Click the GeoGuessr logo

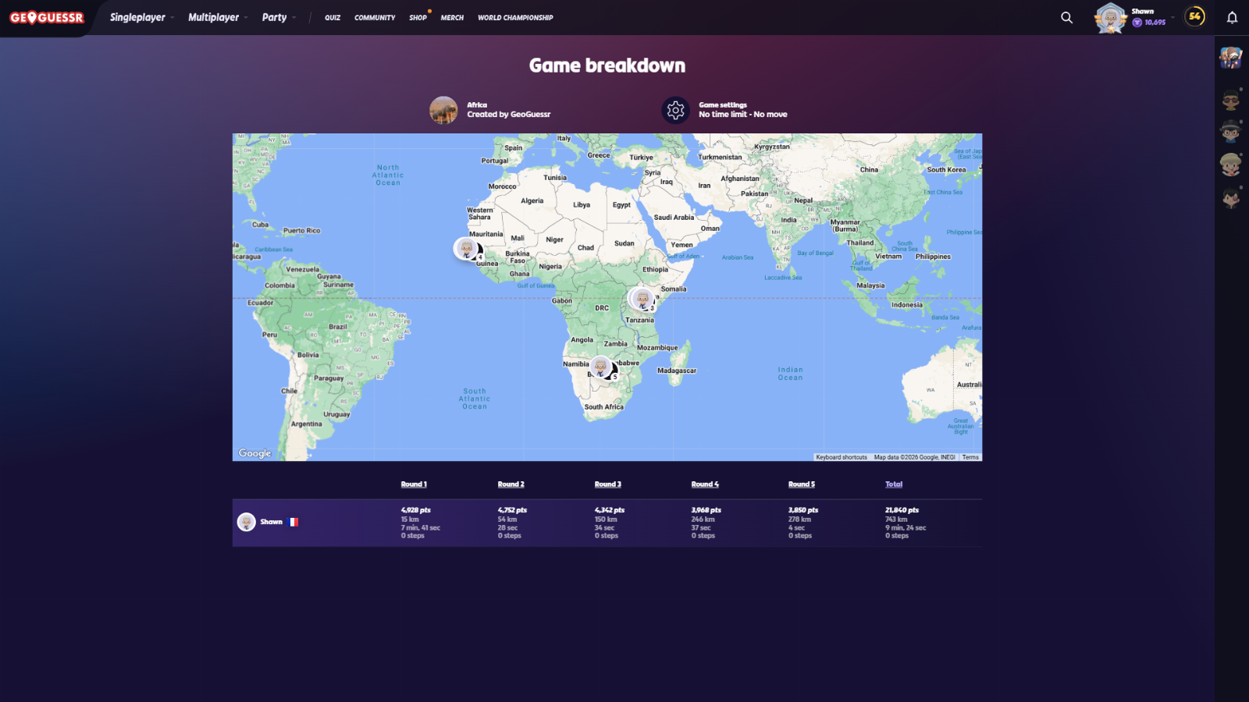pyautogui.click(x=47, y=17)
